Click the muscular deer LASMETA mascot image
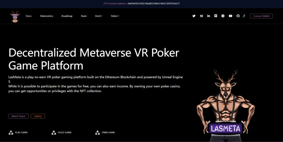The image size is (283, 142). point(226,105)
